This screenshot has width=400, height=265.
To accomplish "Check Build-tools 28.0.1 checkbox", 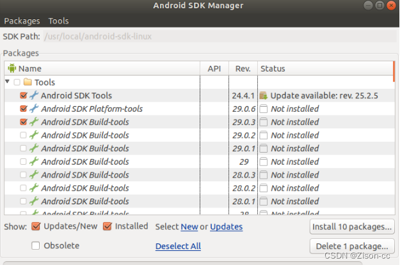I will coord(23,201).
